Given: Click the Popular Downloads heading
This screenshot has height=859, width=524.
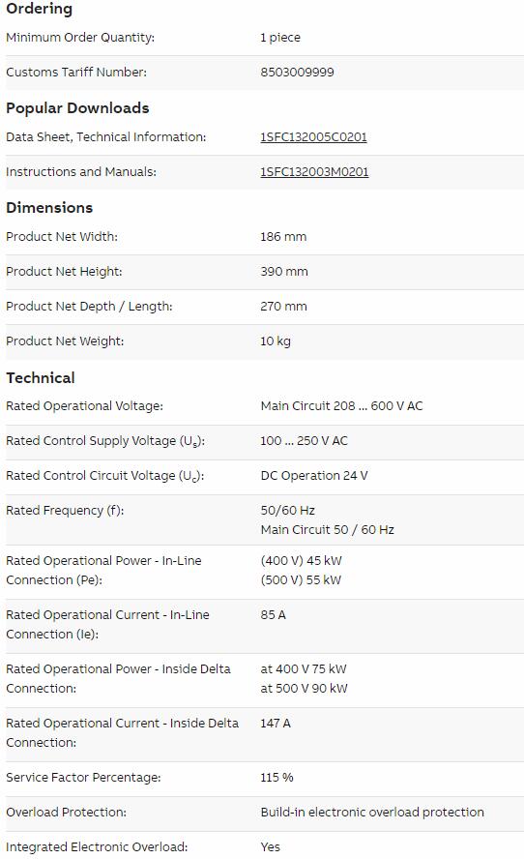Looking at the screenshot, I should [77, 108].
